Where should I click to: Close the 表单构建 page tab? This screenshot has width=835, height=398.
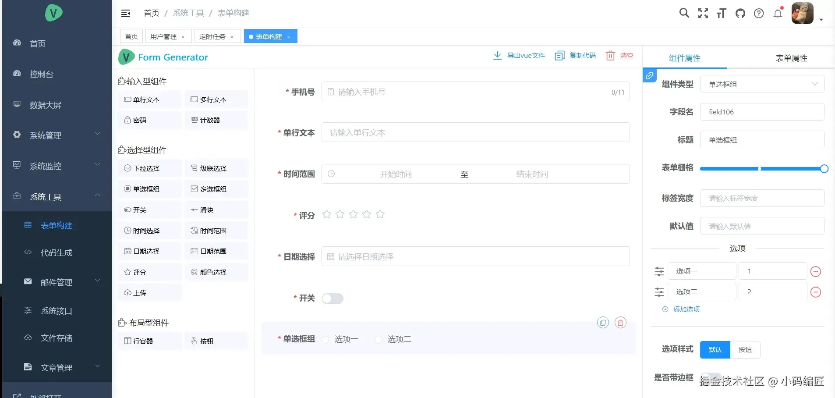(288, 37)
